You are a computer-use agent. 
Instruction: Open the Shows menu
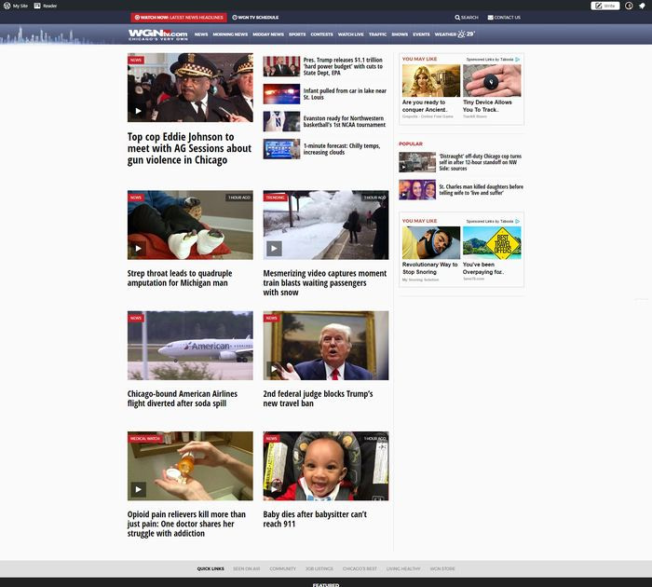400,34
